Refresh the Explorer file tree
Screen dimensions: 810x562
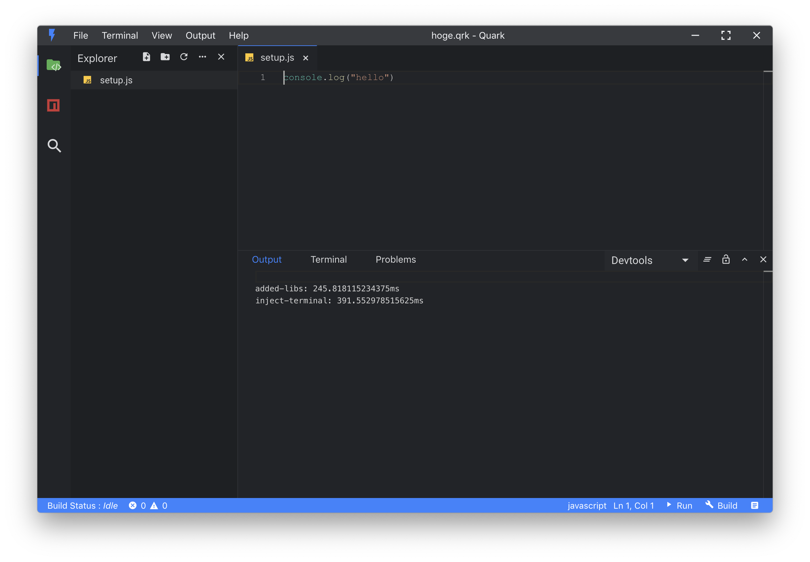pyautogui.click(x=184, y=57)
